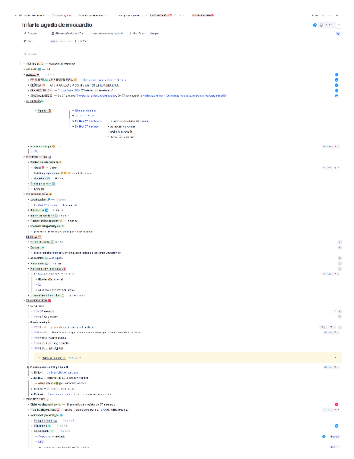Image resolution: width=354 pixels, height=459 pixels.
Task: Click the back arrow in the breadcrumb bar
Action: coord(16,15)
